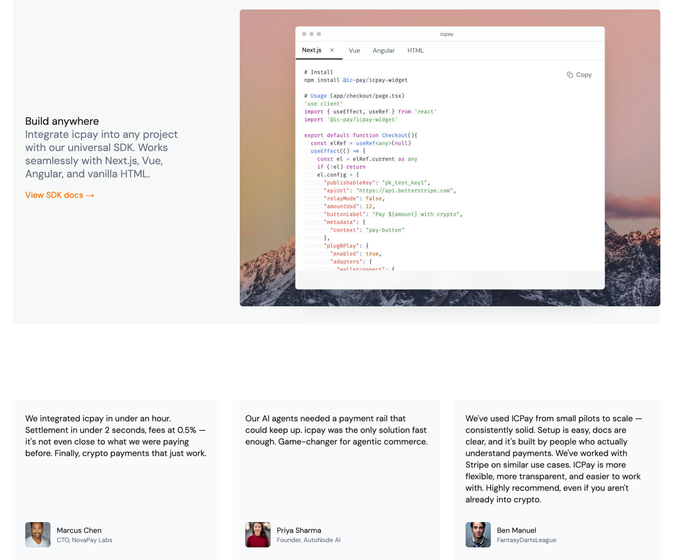Open the Angular code tab
The image size is (673, 560).
pos(384,51)
